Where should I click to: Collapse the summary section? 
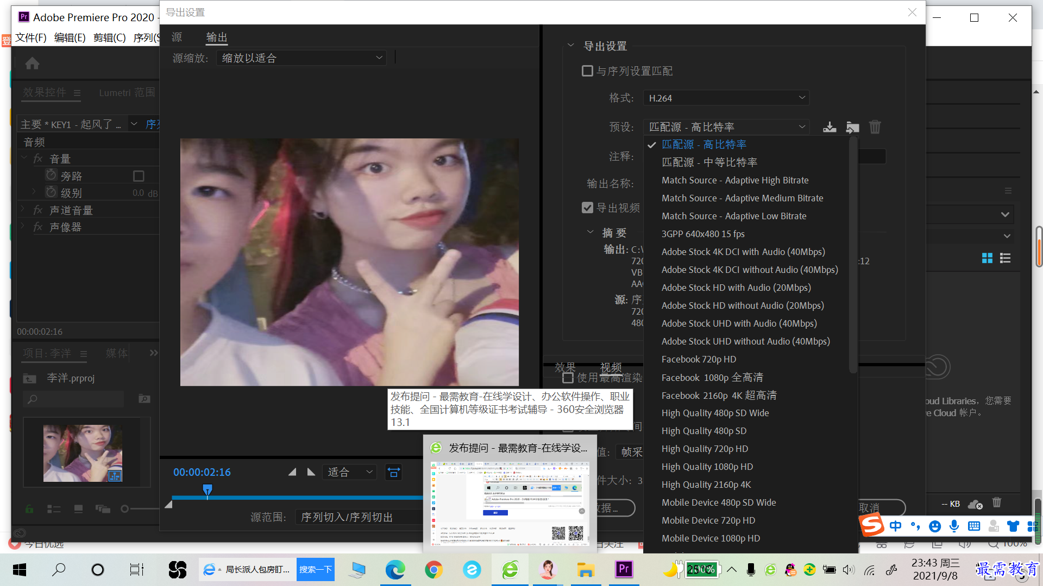pos(590,232)
